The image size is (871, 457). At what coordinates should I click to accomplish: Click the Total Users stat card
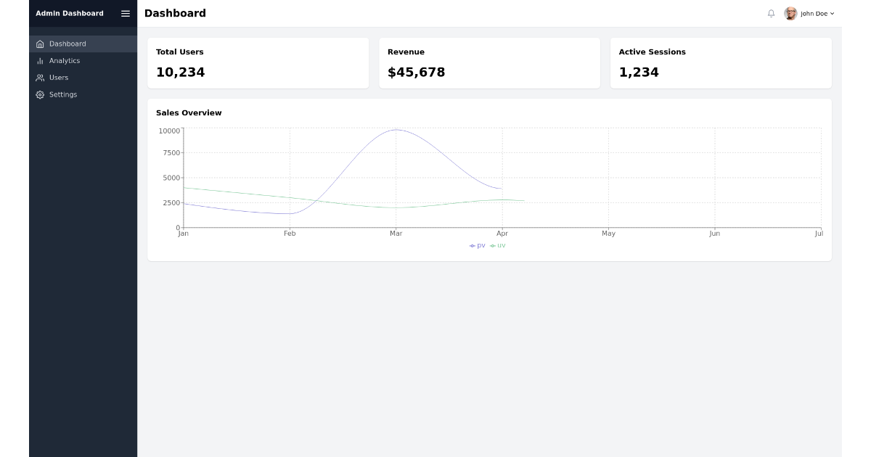coord(258,63)
